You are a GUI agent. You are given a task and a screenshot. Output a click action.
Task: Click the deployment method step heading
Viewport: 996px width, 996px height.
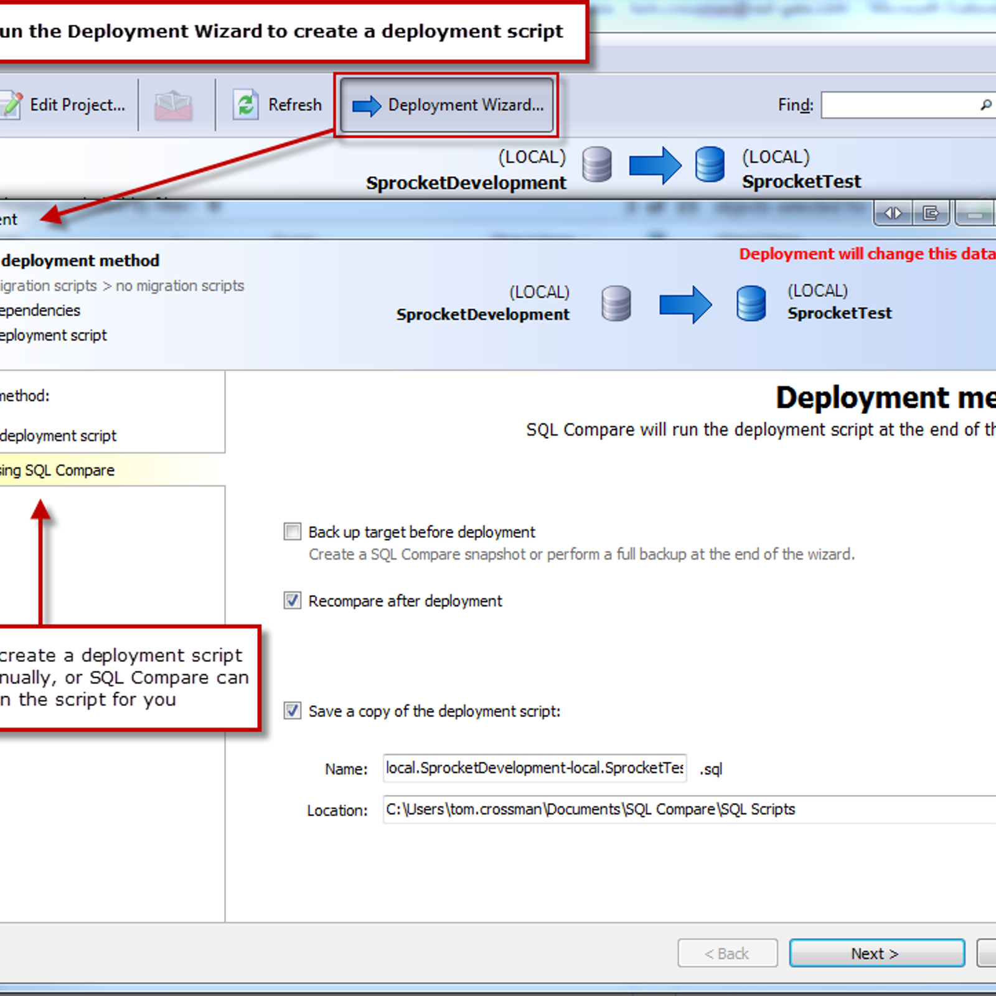click(80, 260)
